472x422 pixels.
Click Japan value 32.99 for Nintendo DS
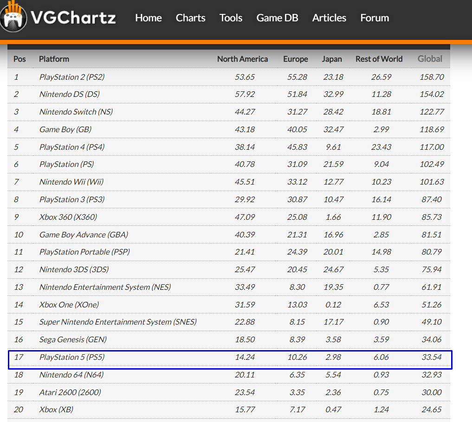point(333,94)
